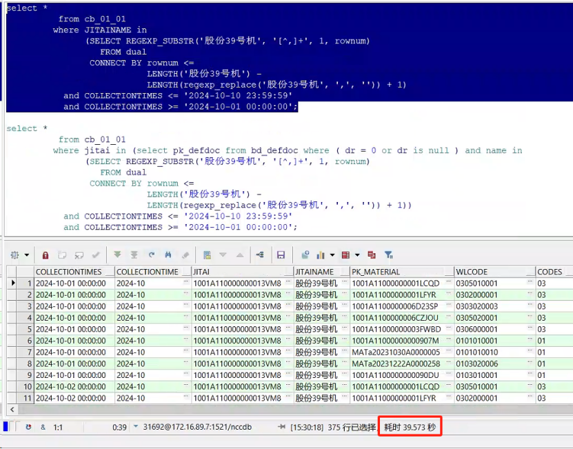Viewport: 573px width, 449px height.
Task: Expand the export results dropdown arrow
Action: click(357, 255)
